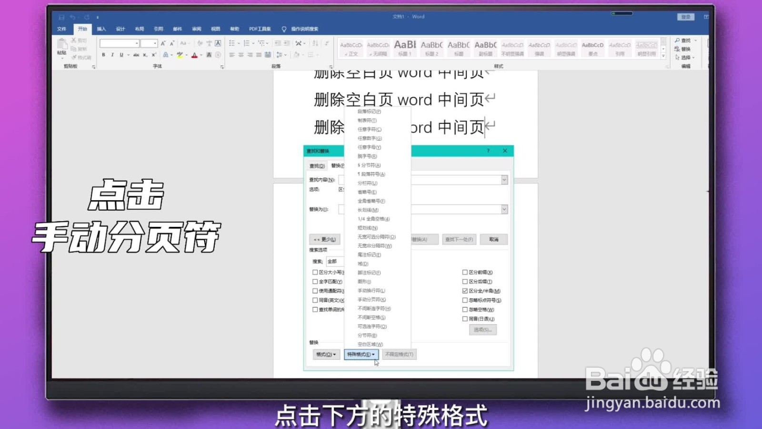The image size is (762, 429).
Task: Enable the 忽略标点符号 checkbox
Action: coord(465,300)
